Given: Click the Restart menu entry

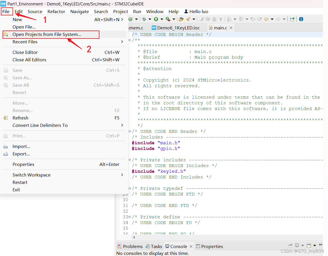Looking at the screenshot, I should pyautogui.click(x=20, y=182).
